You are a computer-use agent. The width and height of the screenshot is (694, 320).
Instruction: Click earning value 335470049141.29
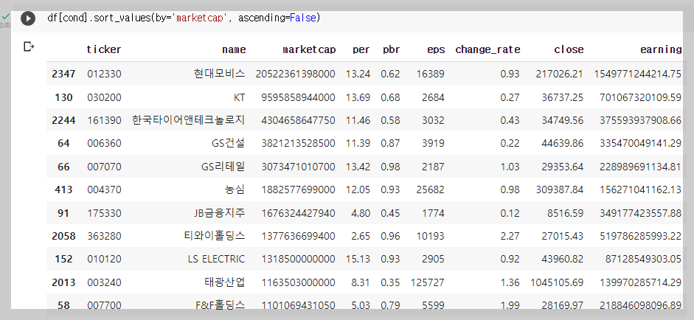(x=640, y=143)
